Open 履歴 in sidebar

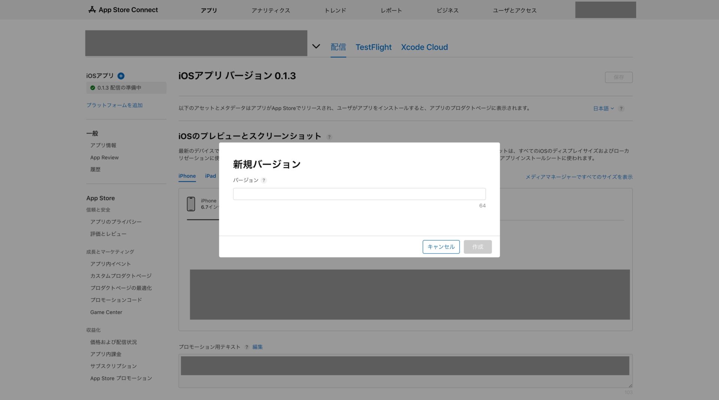pyautogui.click(x=95, y=170)
